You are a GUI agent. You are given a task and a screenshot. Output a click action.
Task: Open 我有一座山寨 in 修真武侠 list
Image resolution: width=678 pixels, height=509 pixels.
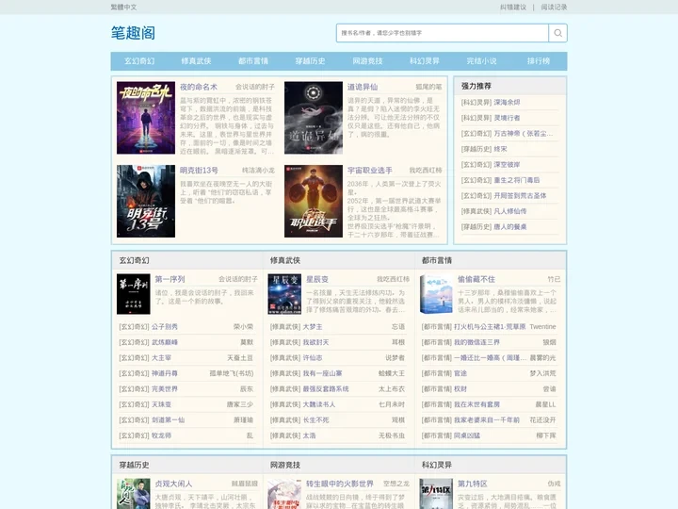click(322, 373)
